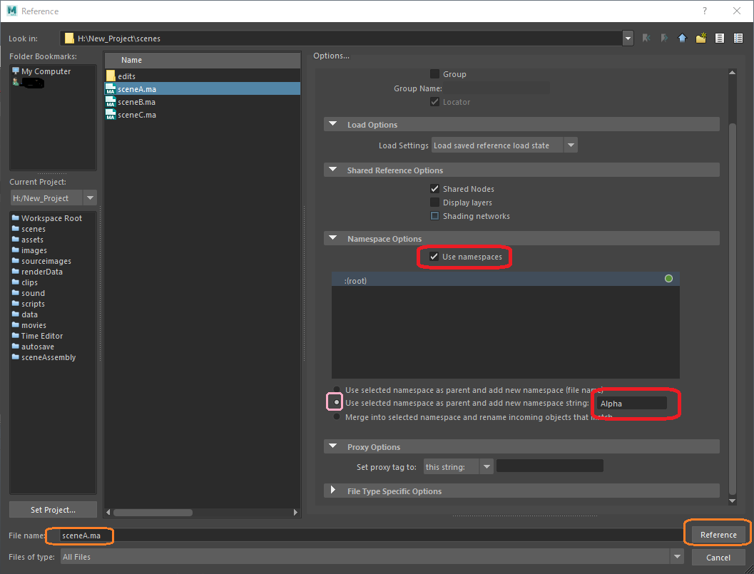Viewport: 754px width, 574px height.
Task: Open the sourceimages project folder
Action: pos(46,261)
